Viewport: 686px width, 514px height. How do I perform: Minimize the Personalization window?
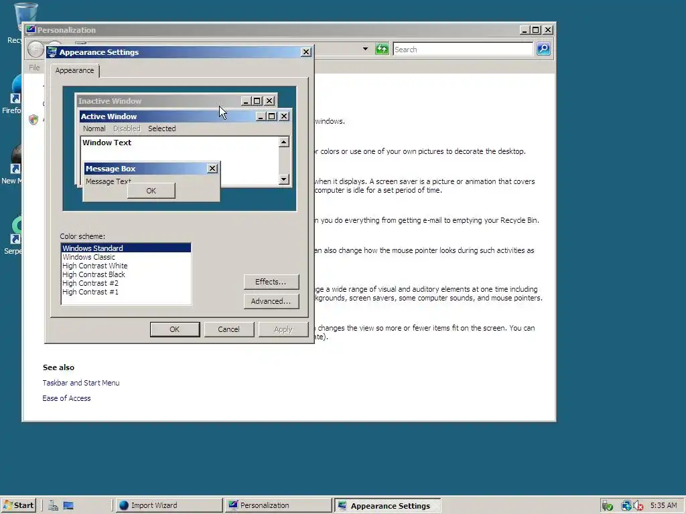pyautogui.click(x=525, y=29)
